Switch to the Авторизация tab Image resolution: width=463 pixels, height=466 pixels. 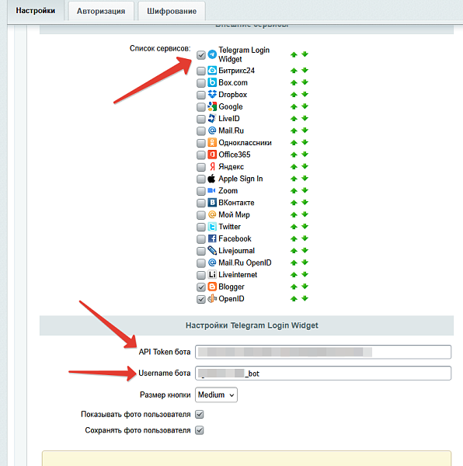click(101, 11)
